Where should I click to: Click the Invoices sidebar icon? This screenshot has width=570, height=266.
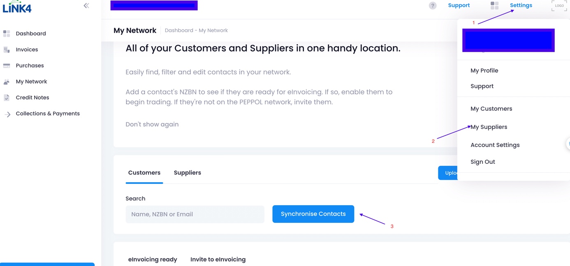click(x=7, y=50)
